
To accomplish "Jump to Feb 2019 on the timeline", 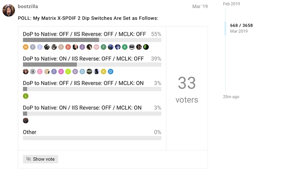I will pos(231,4).
